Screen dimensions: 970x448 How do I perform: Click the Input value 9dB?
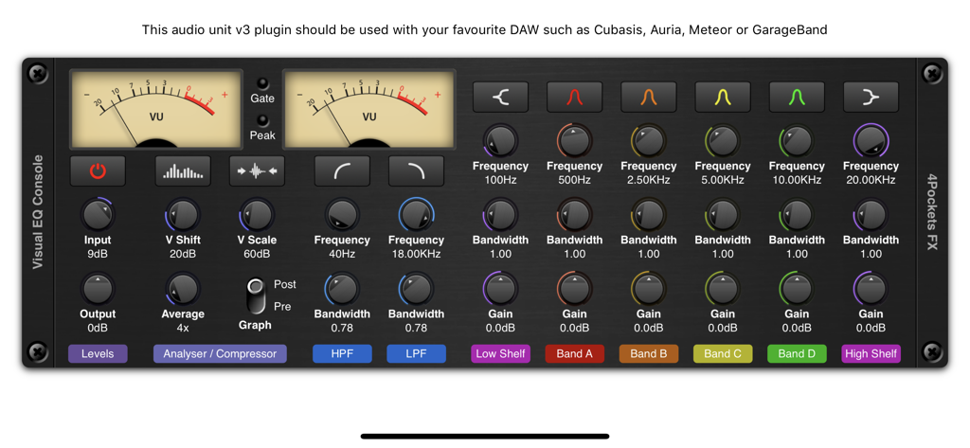(x=98, y=254)
